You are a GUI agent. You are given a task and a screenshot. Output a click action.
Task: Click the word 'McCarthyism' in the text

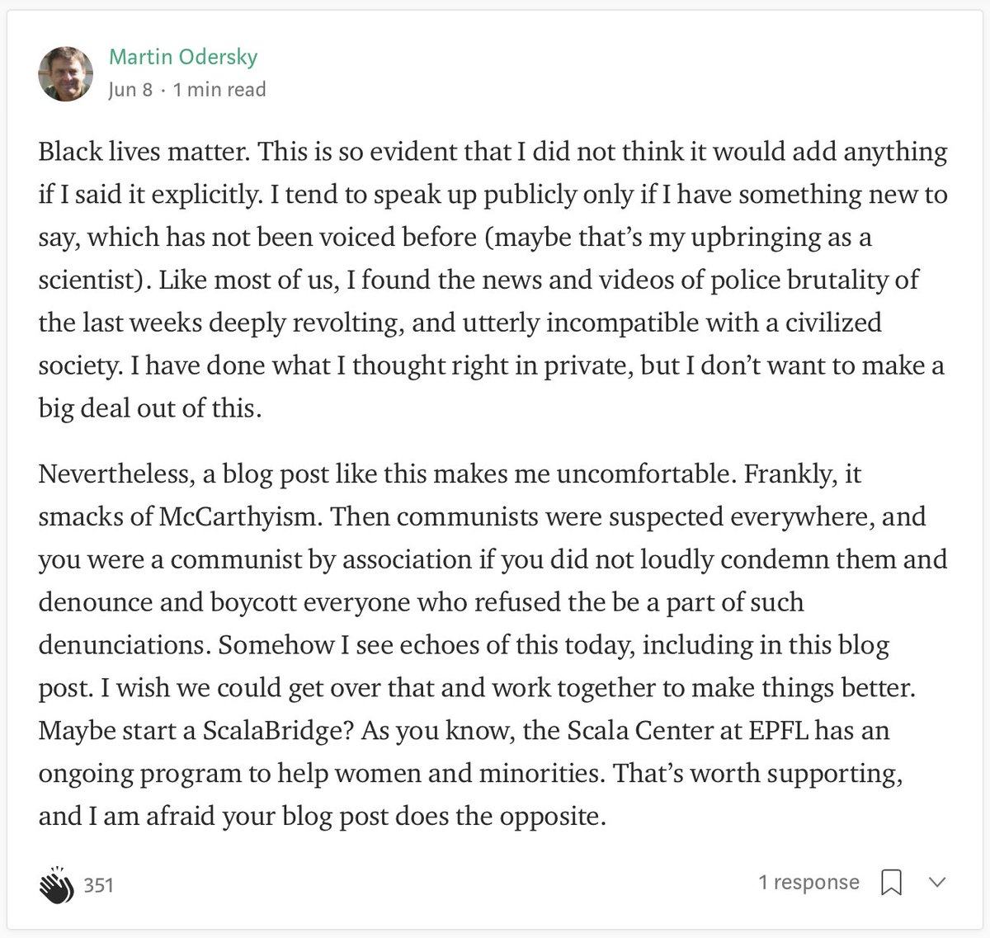(238, 517)
